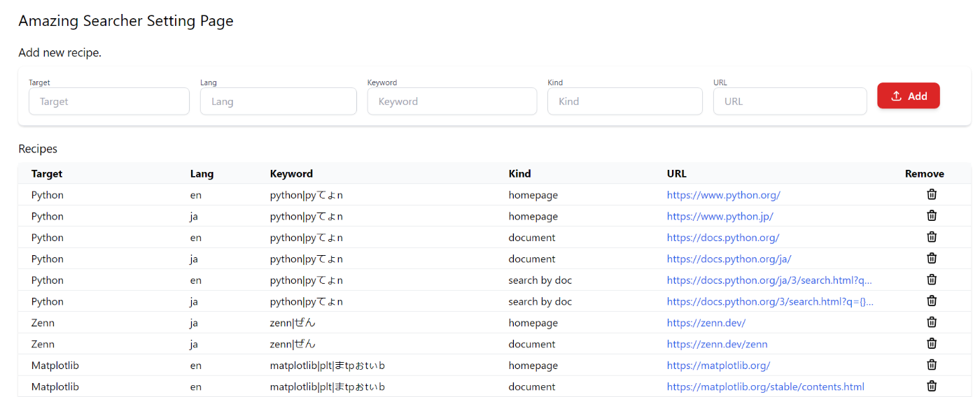Click the Remove column header
The height and width of the screenshot is (397, 980).
[924, 174]
